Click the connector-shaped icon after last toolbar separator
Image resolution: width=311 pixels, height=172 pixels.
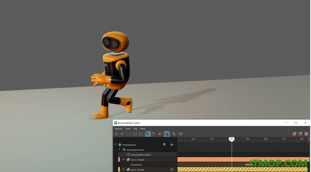click(x=181, y=134)
